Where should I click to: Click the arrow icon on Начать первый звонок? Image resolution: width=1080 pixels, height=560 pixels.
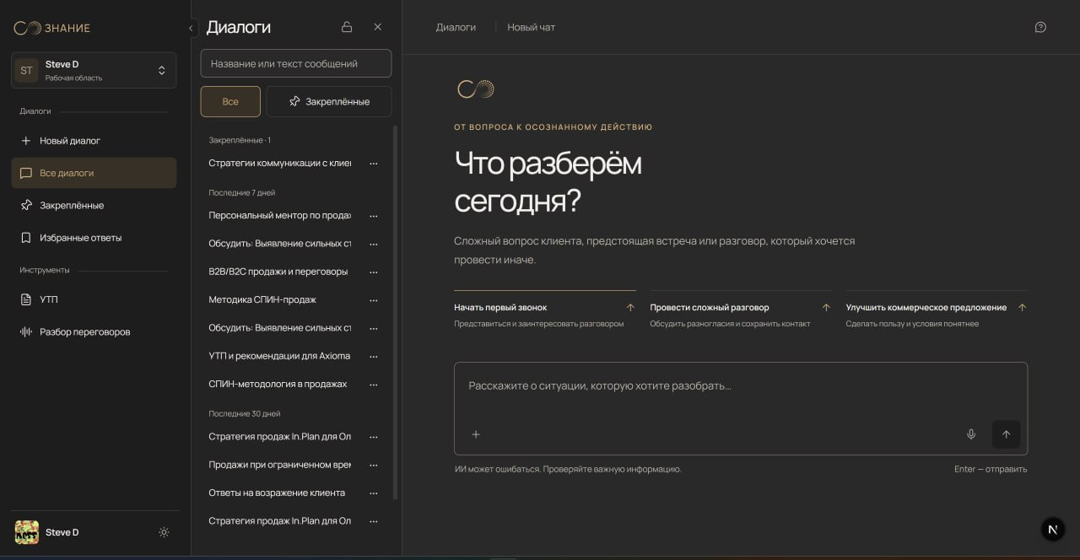[630, 308]
